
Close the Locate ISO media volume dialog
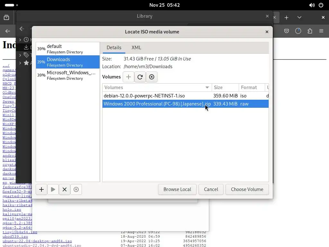click(x=267, y=32)
